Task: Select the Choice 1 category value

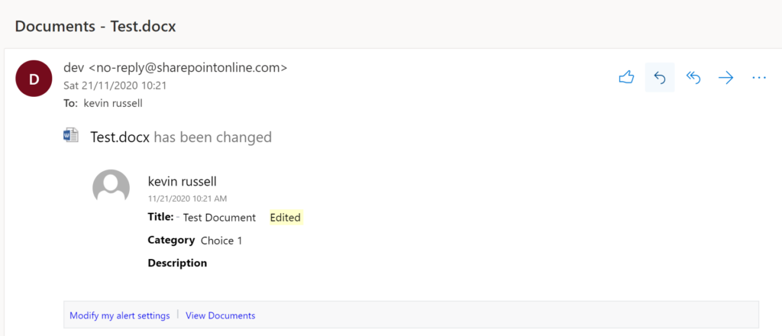Action: tap(221, 241)
